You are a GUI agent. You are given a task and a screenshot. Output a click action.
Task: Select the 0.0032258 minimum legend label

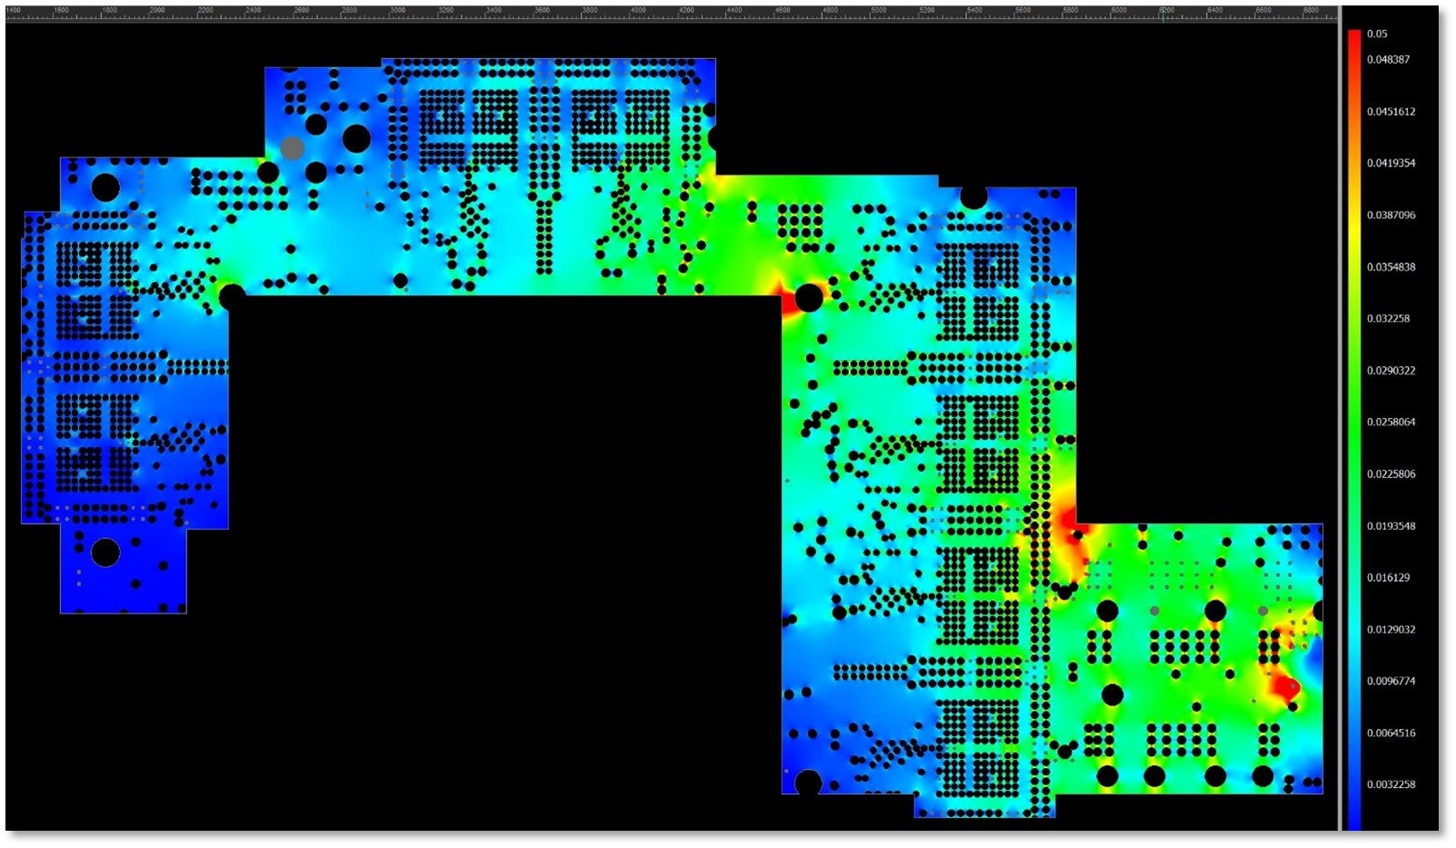[1391, 785]
